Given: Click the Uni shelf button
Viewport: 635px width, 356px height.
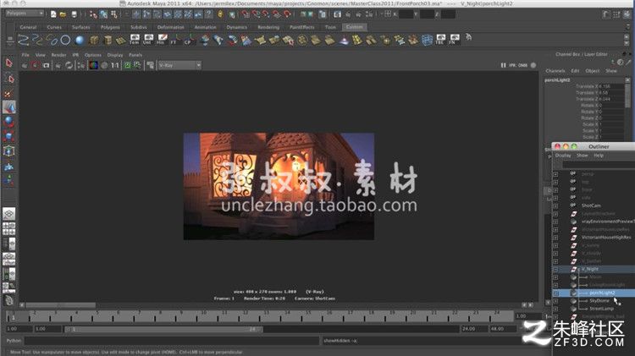Looking at the screenshot, I should (x=148, y=40).
